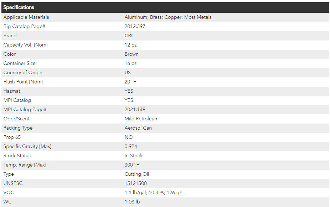
Task: Click the Specific Gravity value 0.924
Action: click(x=131, y=146)
